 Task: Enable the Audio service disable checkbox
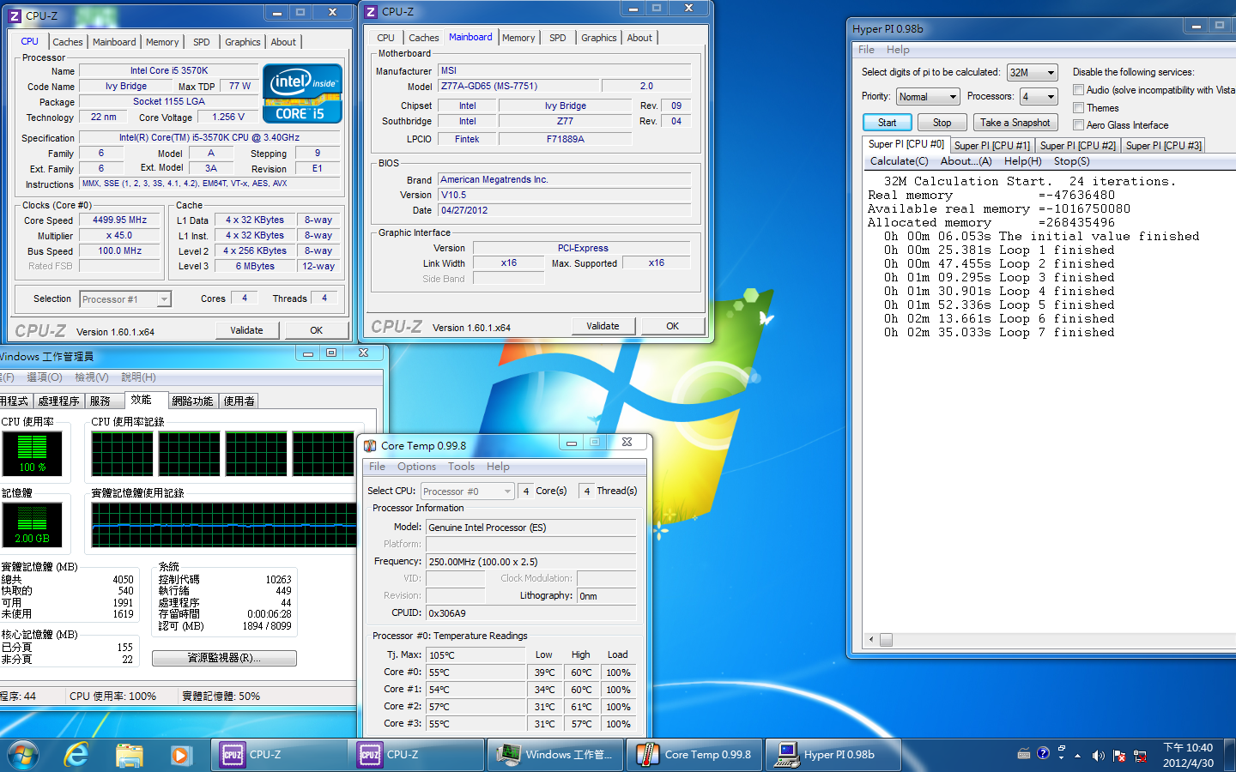tap(1078, 90)
